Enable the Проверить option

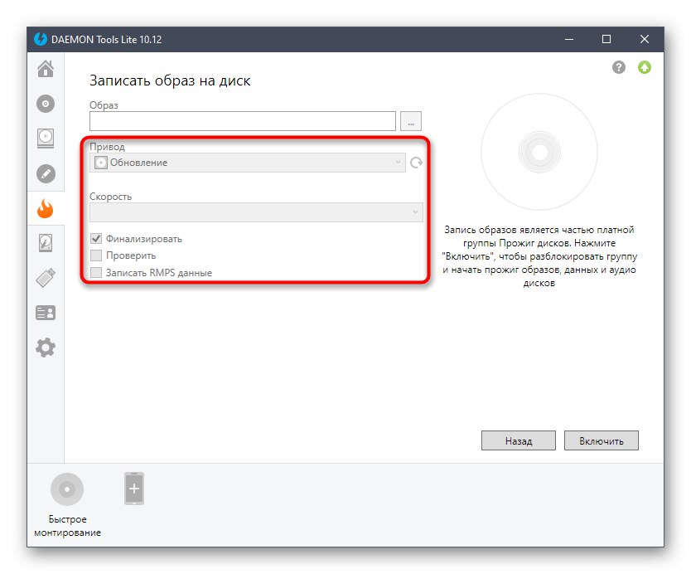point(96,255)
